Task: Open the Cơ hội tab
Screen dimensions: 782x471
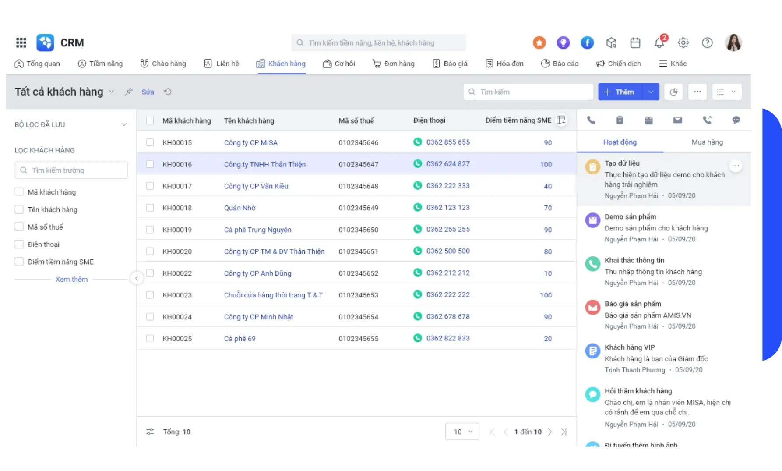Action: point(338,64)
